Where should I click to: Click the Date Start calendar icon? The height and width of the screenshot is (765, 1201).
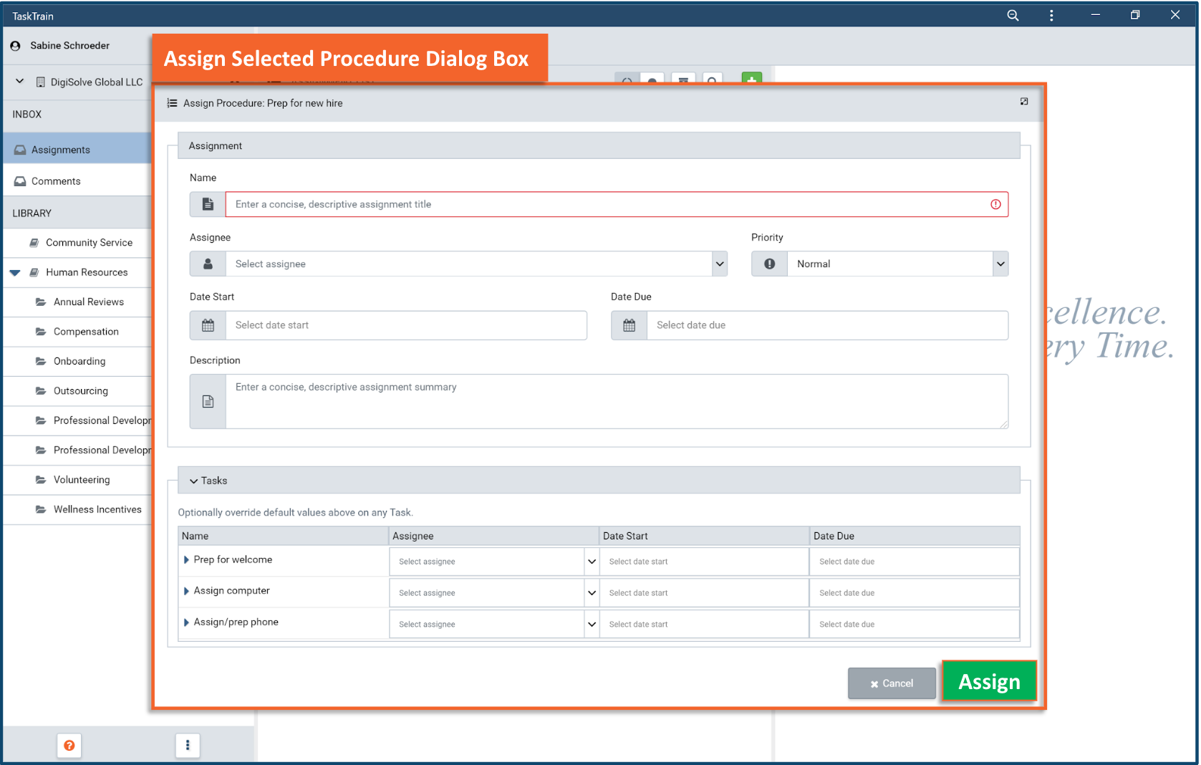(208, 325)
